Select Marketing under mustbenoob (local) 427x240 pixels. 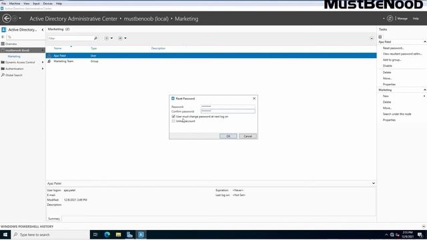[14, 56]
